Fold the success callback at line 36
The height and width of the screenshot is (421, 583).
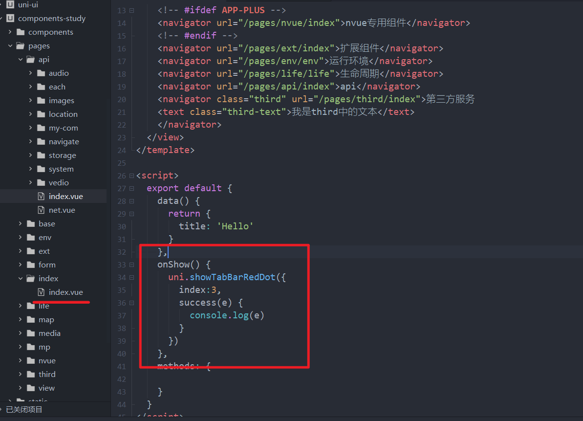131,303
